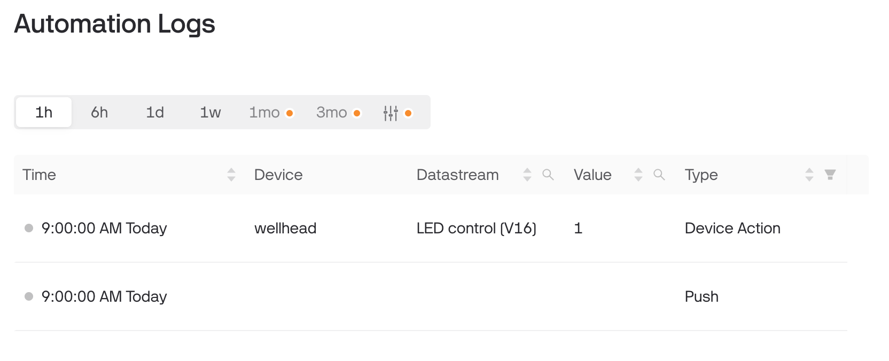The image size is (889, 361).
Task: Sort the Datastream column with arrows
Action: [527, 175]
